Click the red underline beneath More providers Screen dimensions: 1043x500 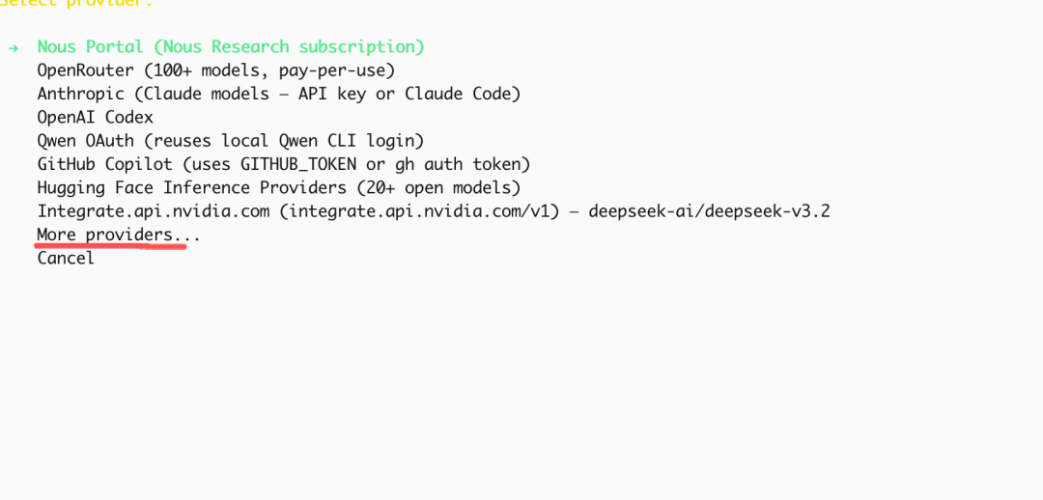point(110,247)
